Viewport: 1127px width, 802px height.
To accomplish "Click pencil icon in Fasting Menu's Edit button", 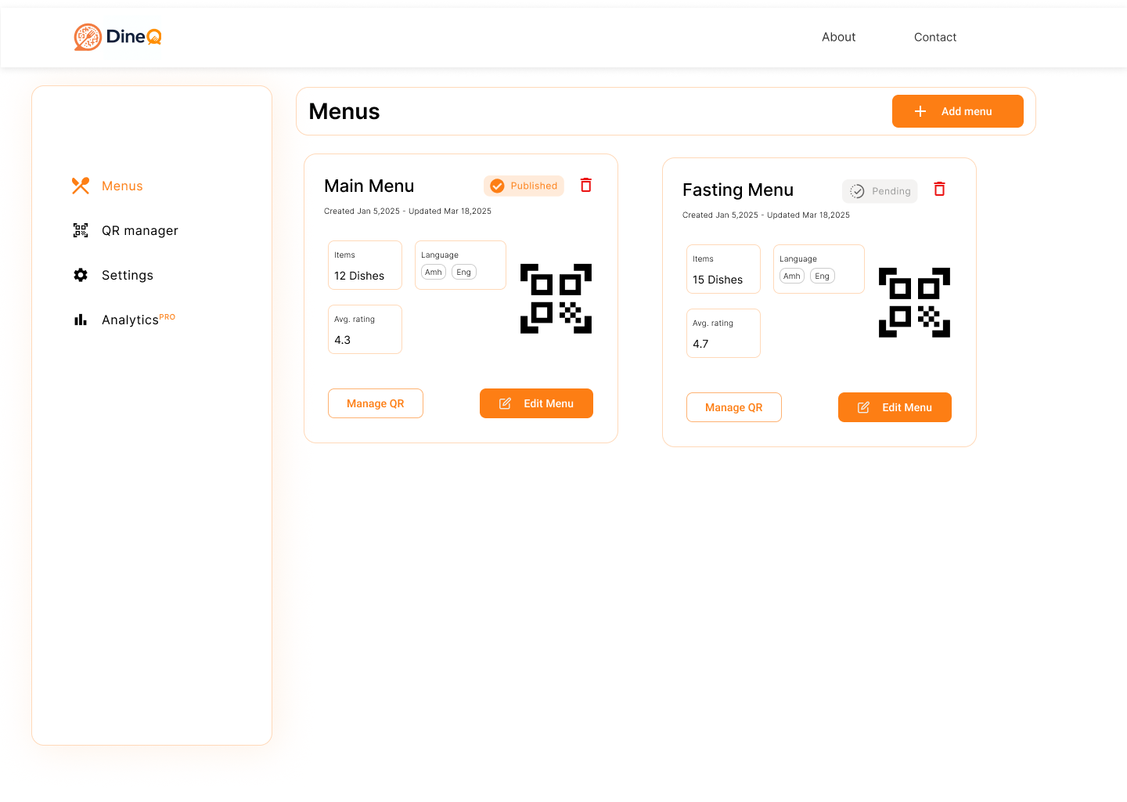I will click(863, 407).
